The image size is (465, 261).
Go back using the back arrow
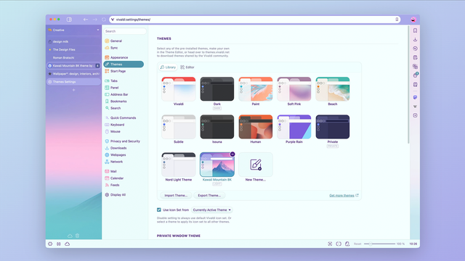pyautogui.click(x=86, y=20)
